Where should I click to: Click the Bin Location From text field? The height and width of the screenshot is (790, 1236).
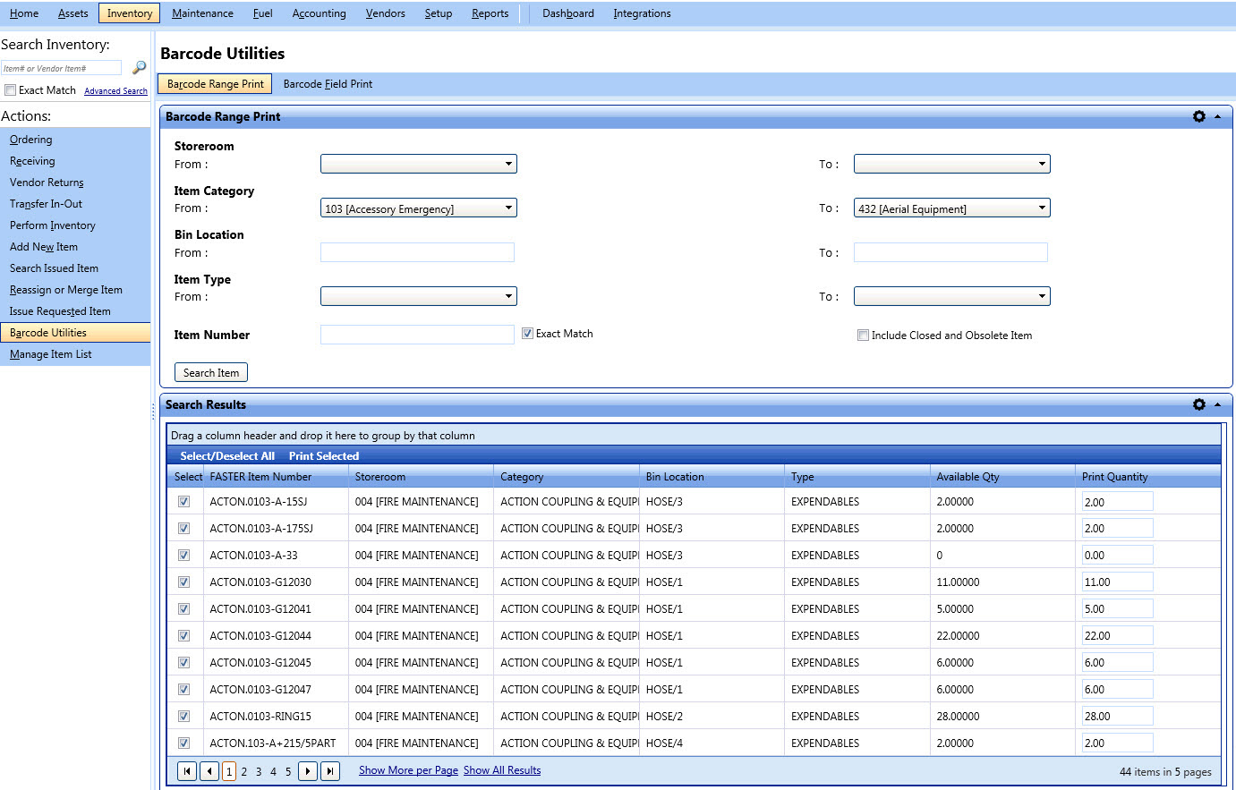(x=417, y=252)
